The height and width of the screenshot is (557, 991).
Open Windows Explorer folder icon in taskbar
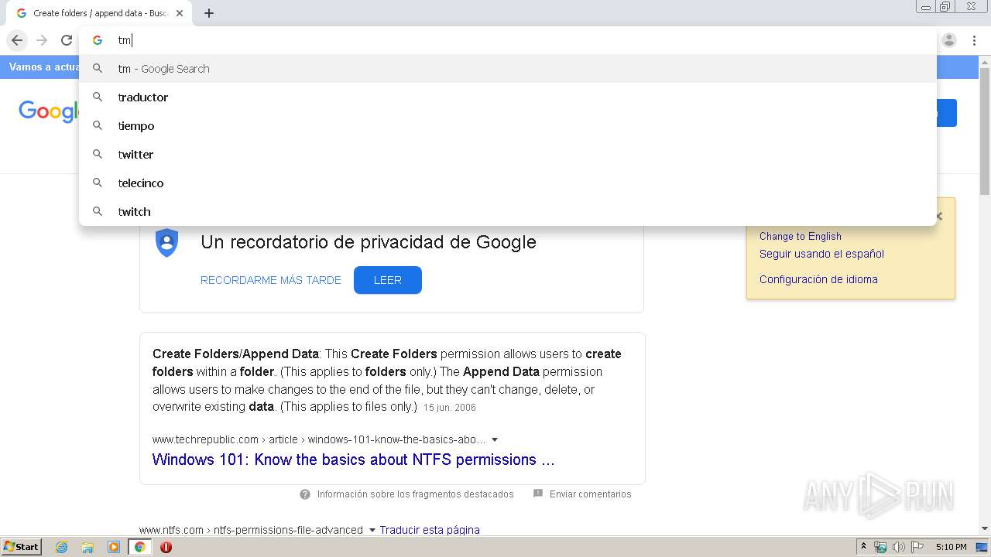pos(87,547)
